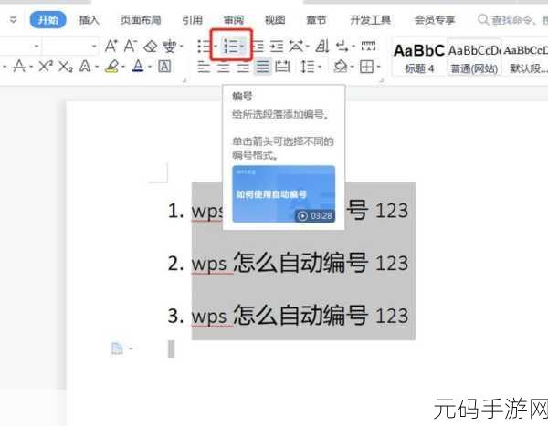Open the 视图 tab

tap(275, 20)
